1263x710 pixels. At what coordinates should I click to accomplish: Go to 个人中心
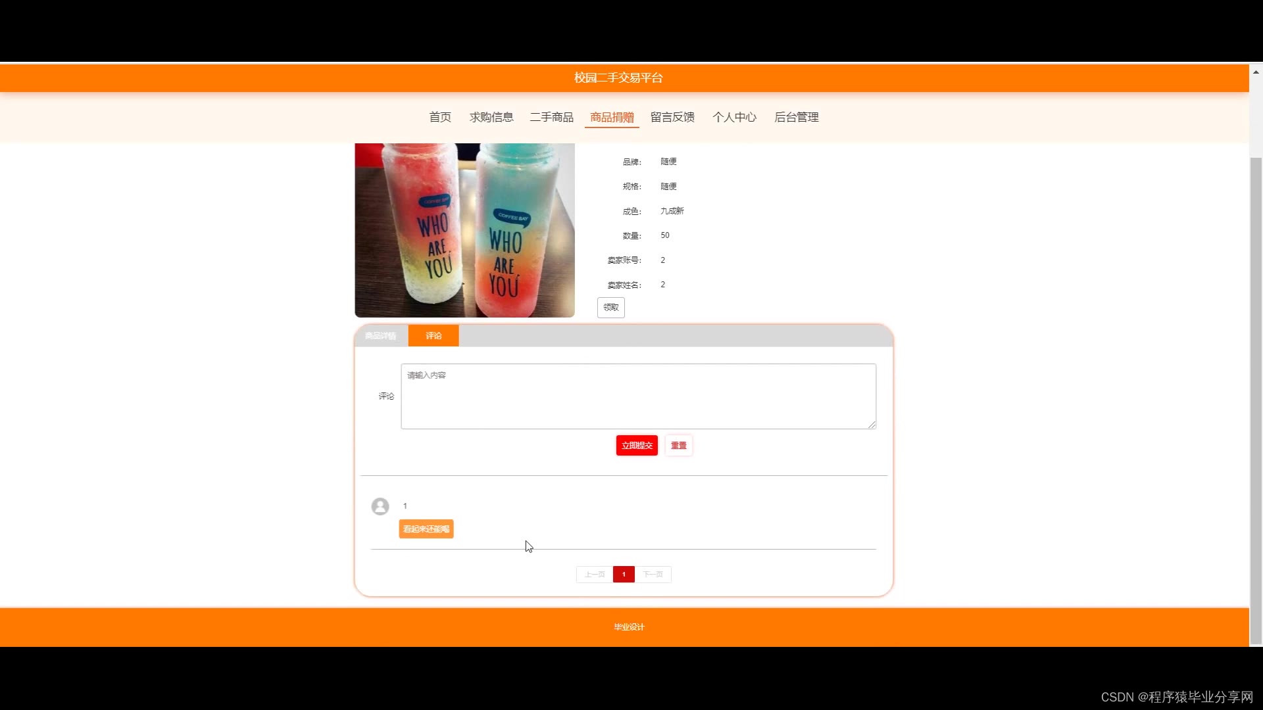734,117
